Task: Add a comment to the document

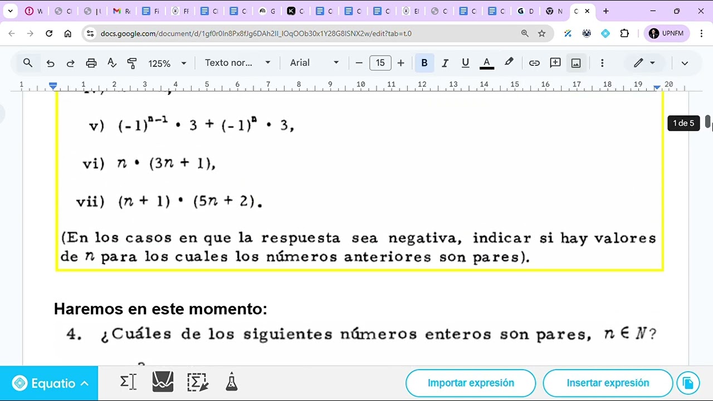Action: pyautogui.click(x=555, y=63)
